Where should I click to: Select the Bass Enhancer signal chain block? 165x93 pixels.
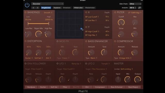(x=117, y=87)
